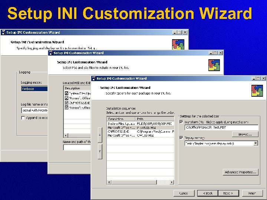Viewport: 267px width, 200px height.
Task: Click the Browse button
Action: 245,134
